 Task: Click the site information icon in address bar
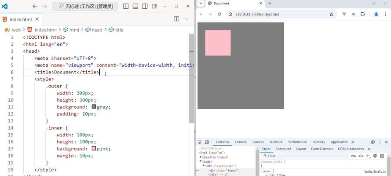point(230,14)
